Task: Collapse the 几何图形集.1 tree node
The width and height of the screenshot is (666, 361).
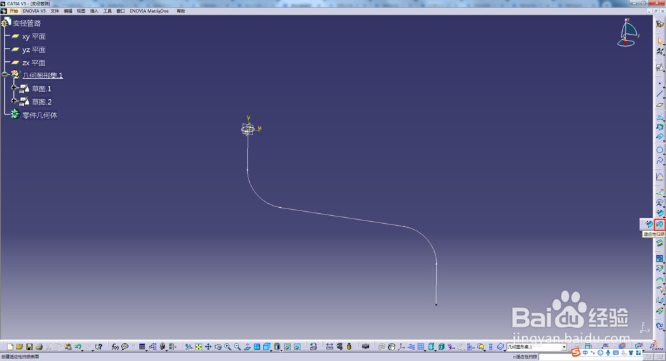Action: tap(5, 75)
